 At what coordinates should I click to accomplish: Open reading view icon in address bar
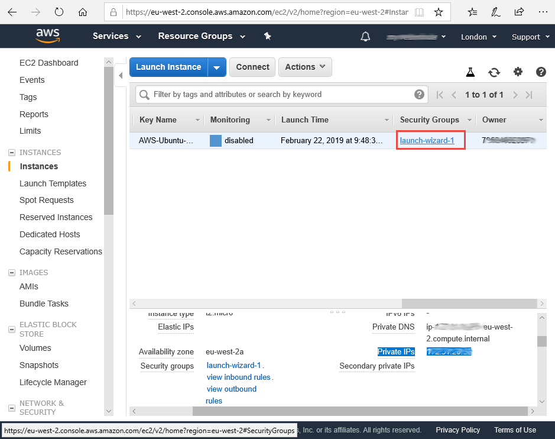[x=420, y=12]
